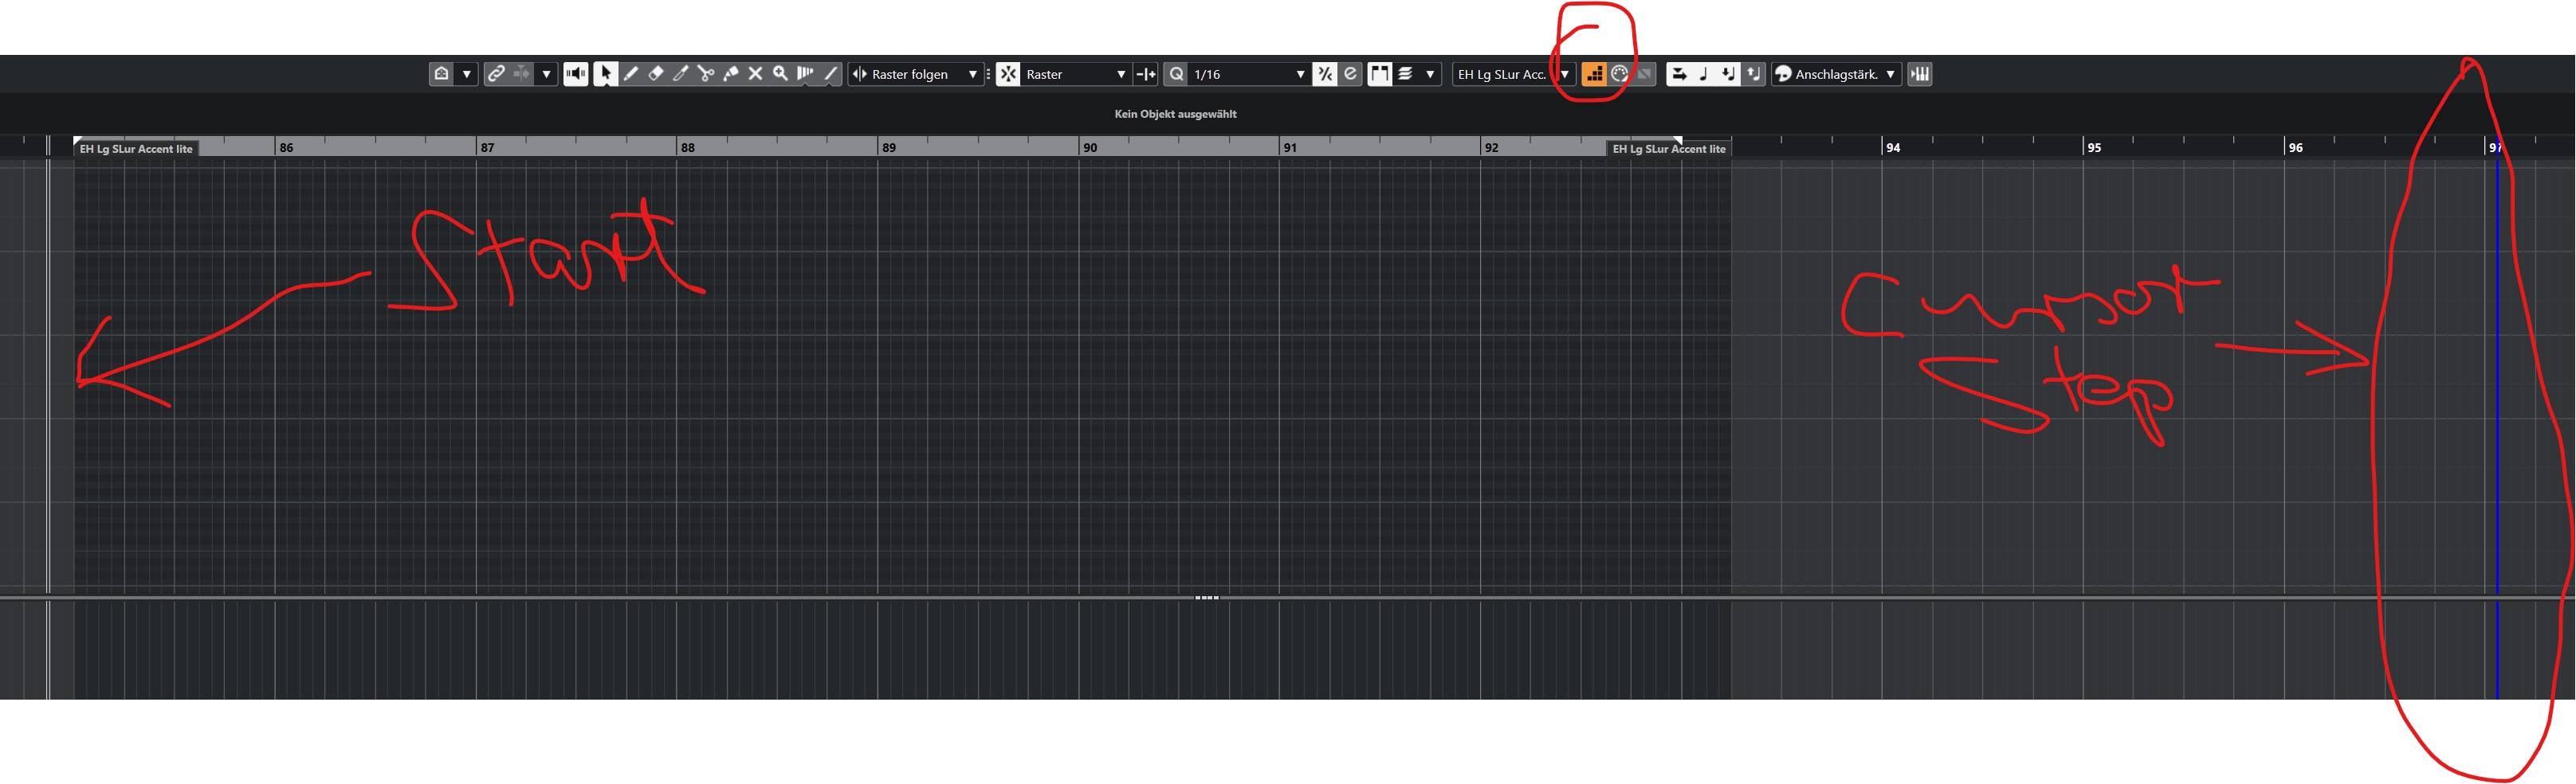Click the Line drawing tool

831,74
